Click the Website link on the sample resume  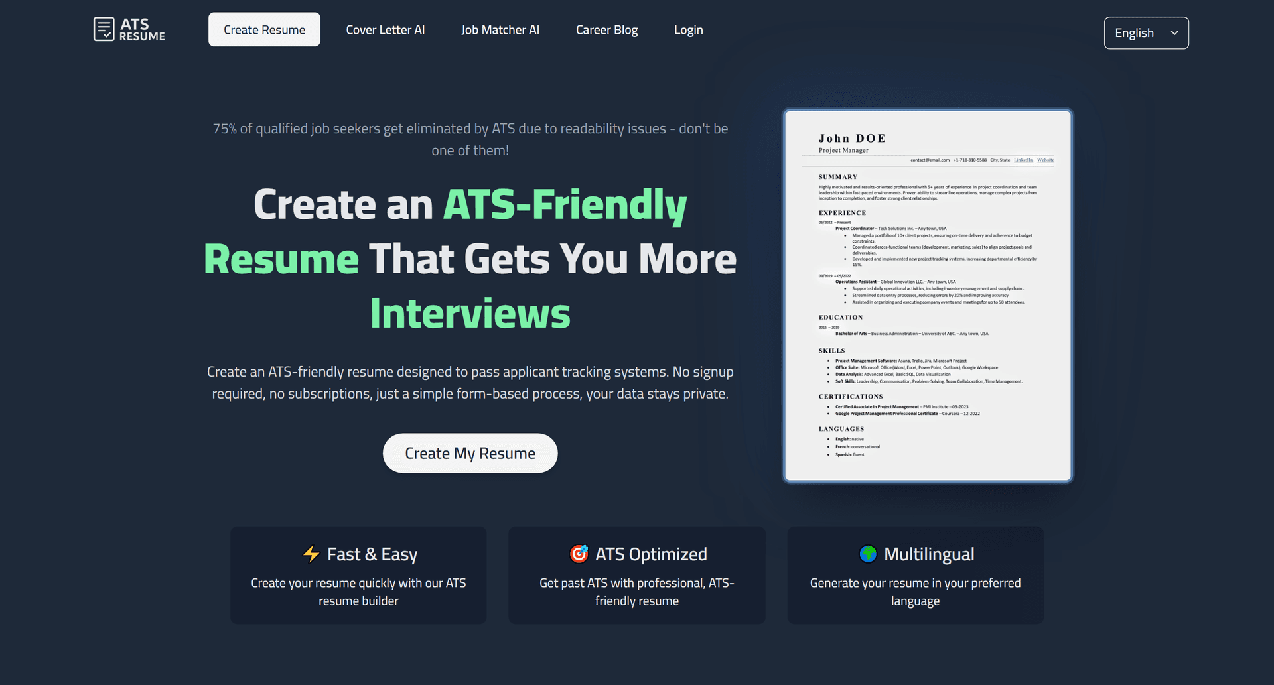[x=1045, y=160]
